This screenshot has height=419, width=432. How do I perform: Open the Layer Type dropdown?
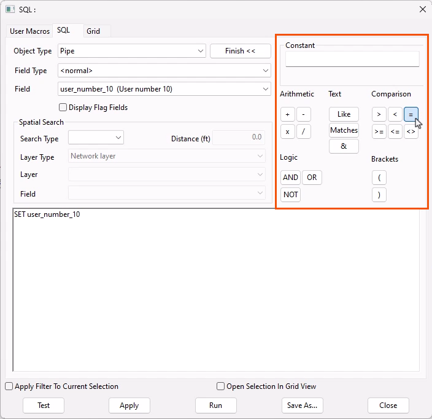pos(167,156)
